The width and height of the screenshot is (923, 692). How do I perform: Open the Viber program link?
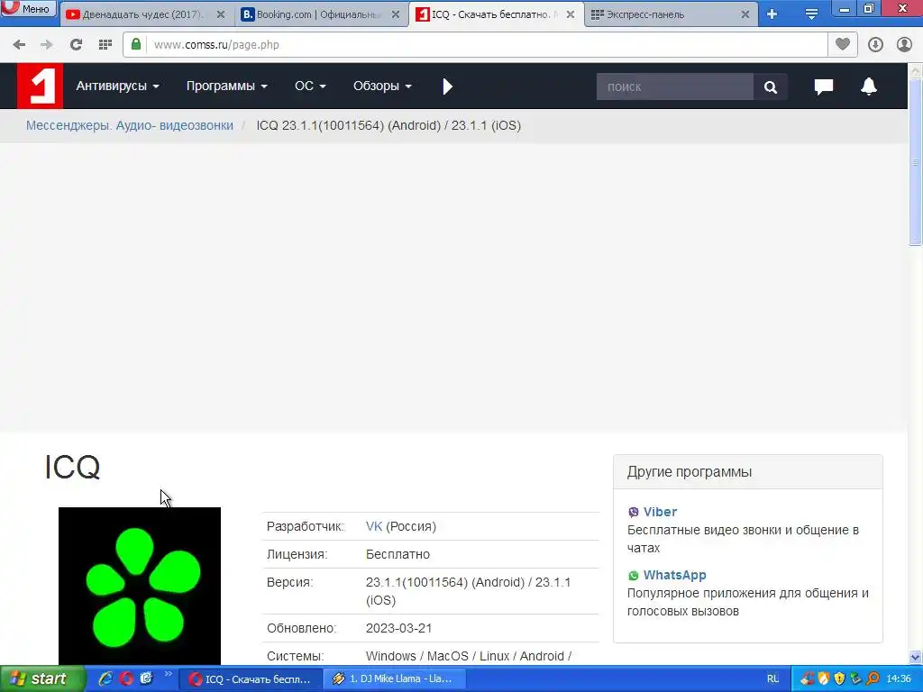tap(660, 512)
